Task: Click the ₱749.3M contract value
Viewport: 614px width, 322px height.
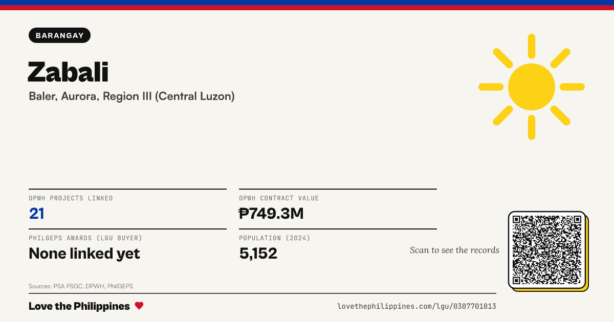Action: click(272, 213)
